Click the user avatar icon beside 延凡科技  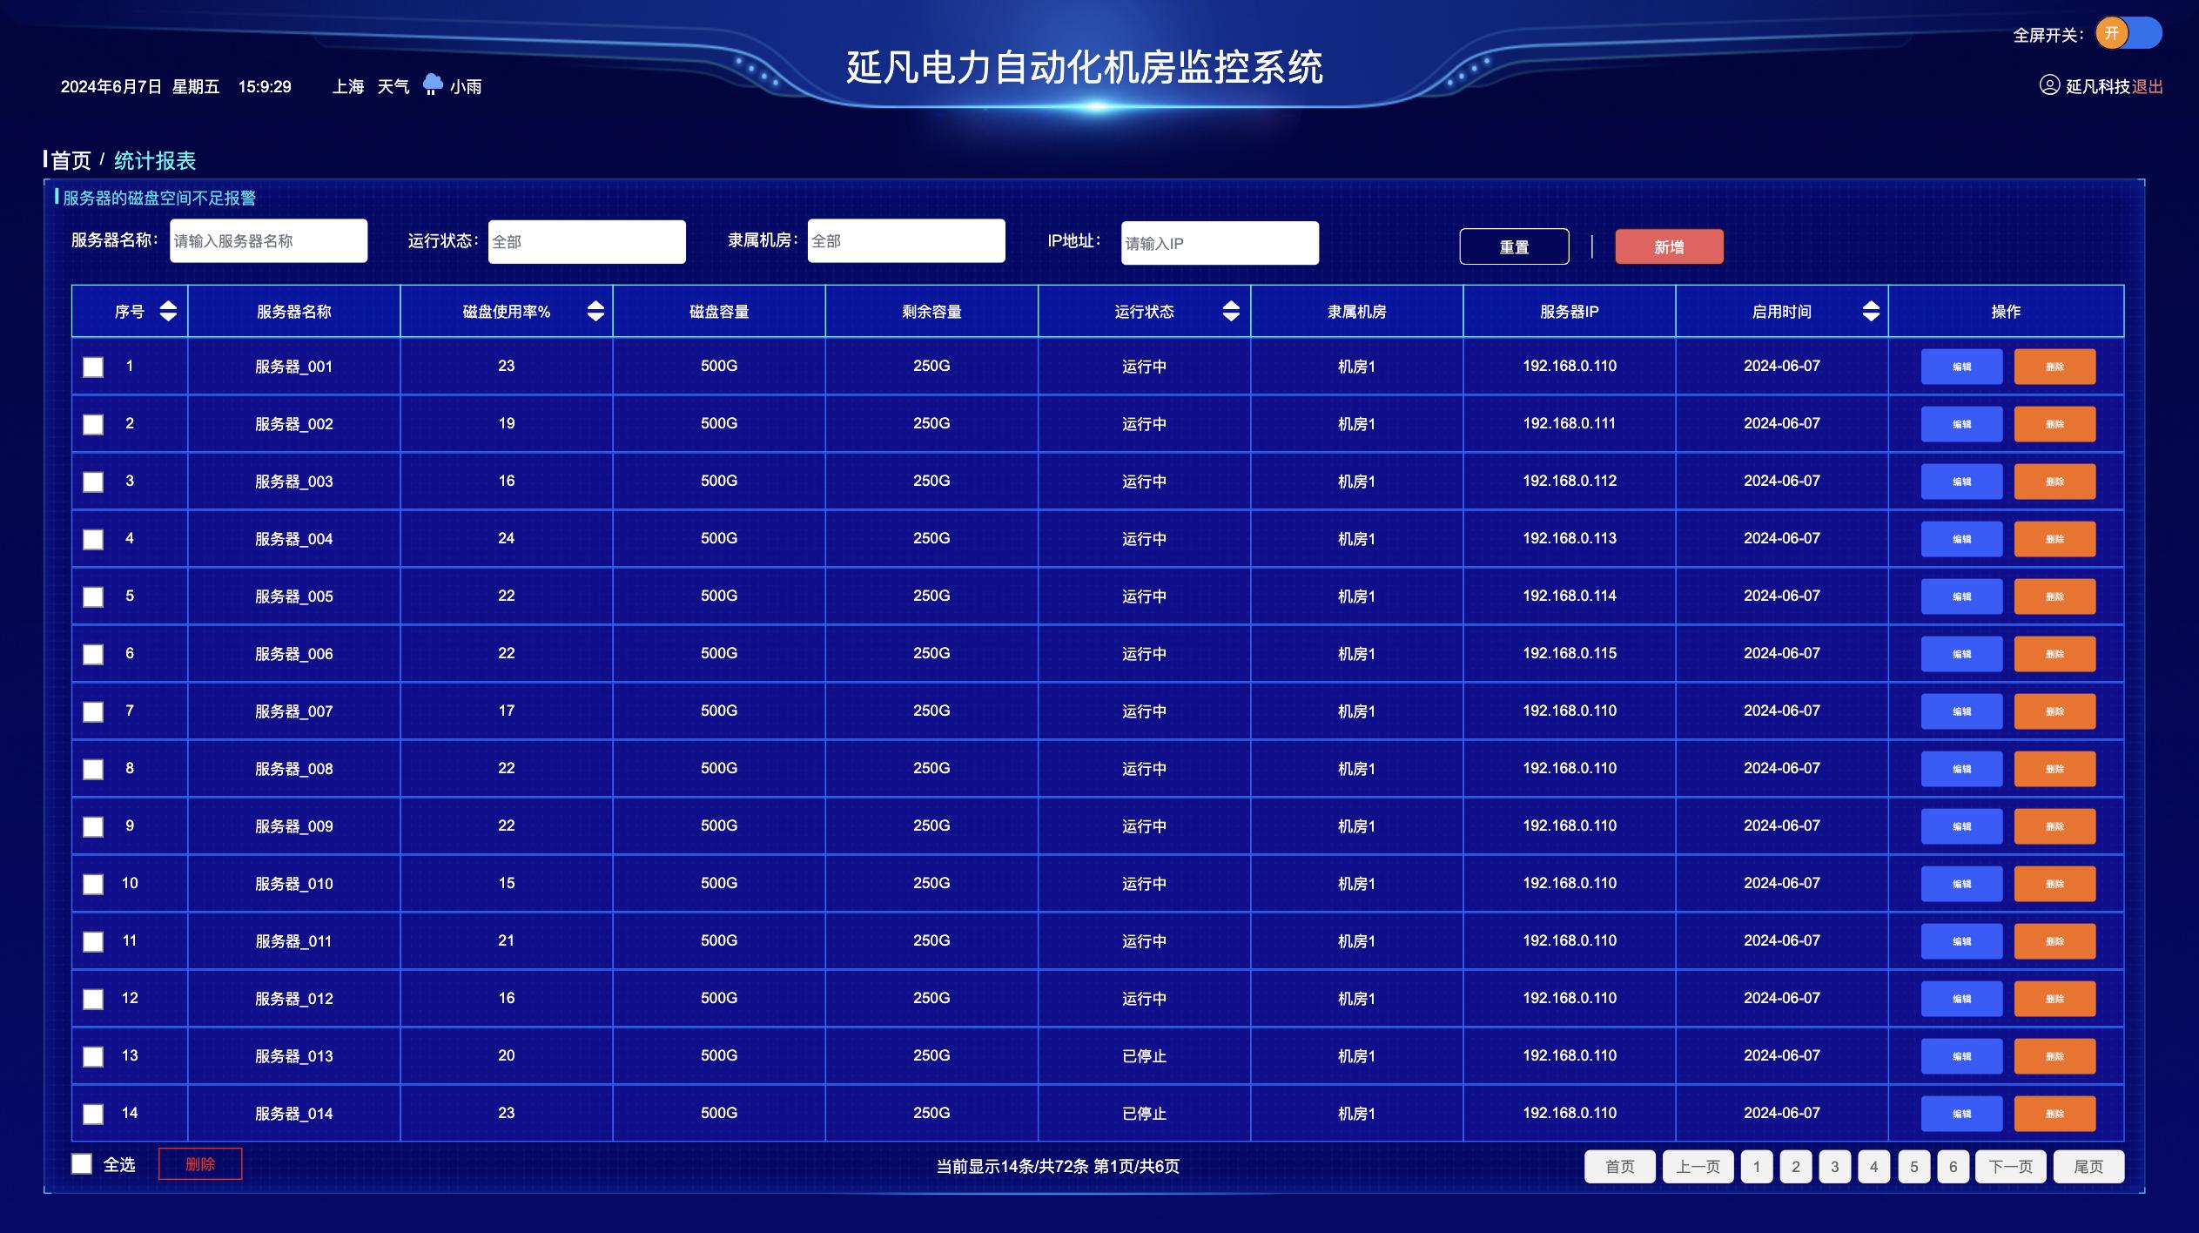(2049, 85)
